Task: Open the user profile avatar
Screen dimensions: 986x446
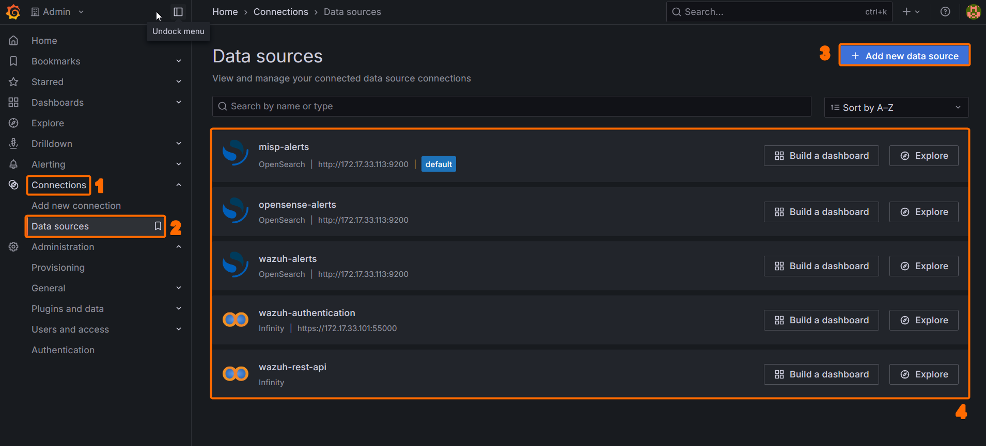Action: [974, 11]
